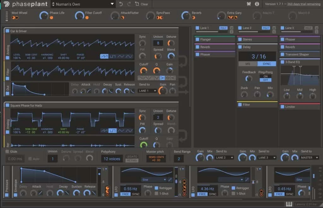
Task: Switch the Delay to MS mode
Action: [x=248, y=64]
